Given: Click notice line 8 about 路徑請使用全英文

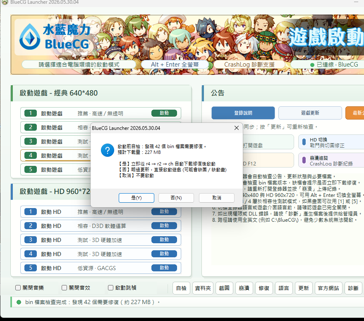Looking at the screenshot, I should [x=285, y=220].
